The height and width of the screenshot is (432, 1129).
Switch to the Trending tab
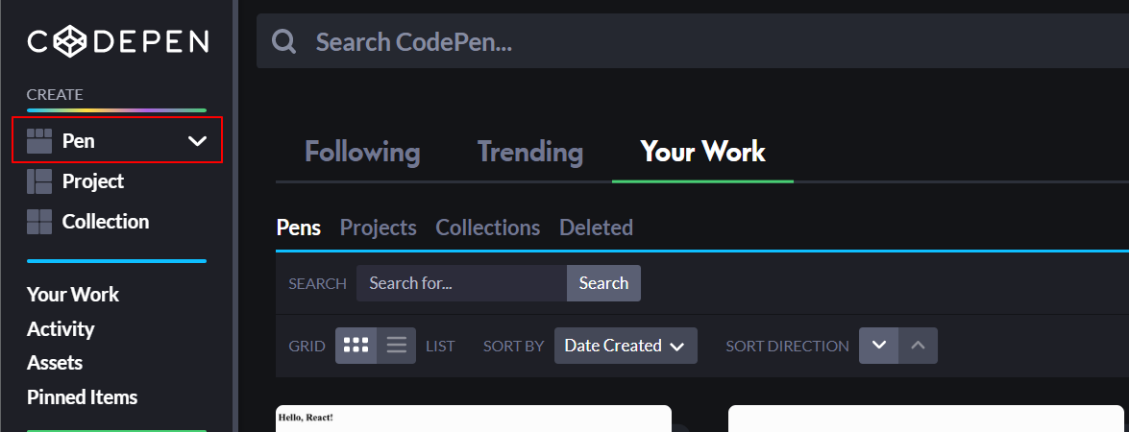[x=530, y=152]
